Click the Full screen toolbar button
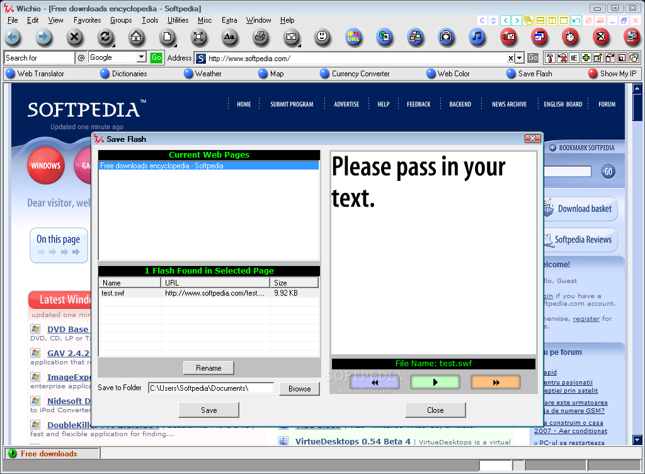Viewport: 645px width, 474px height. (x=198, y=37)
